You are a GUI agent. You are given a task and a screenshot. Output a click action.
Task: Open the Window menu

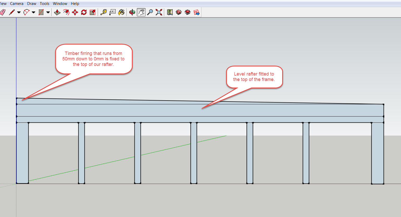tap(60, 4)
